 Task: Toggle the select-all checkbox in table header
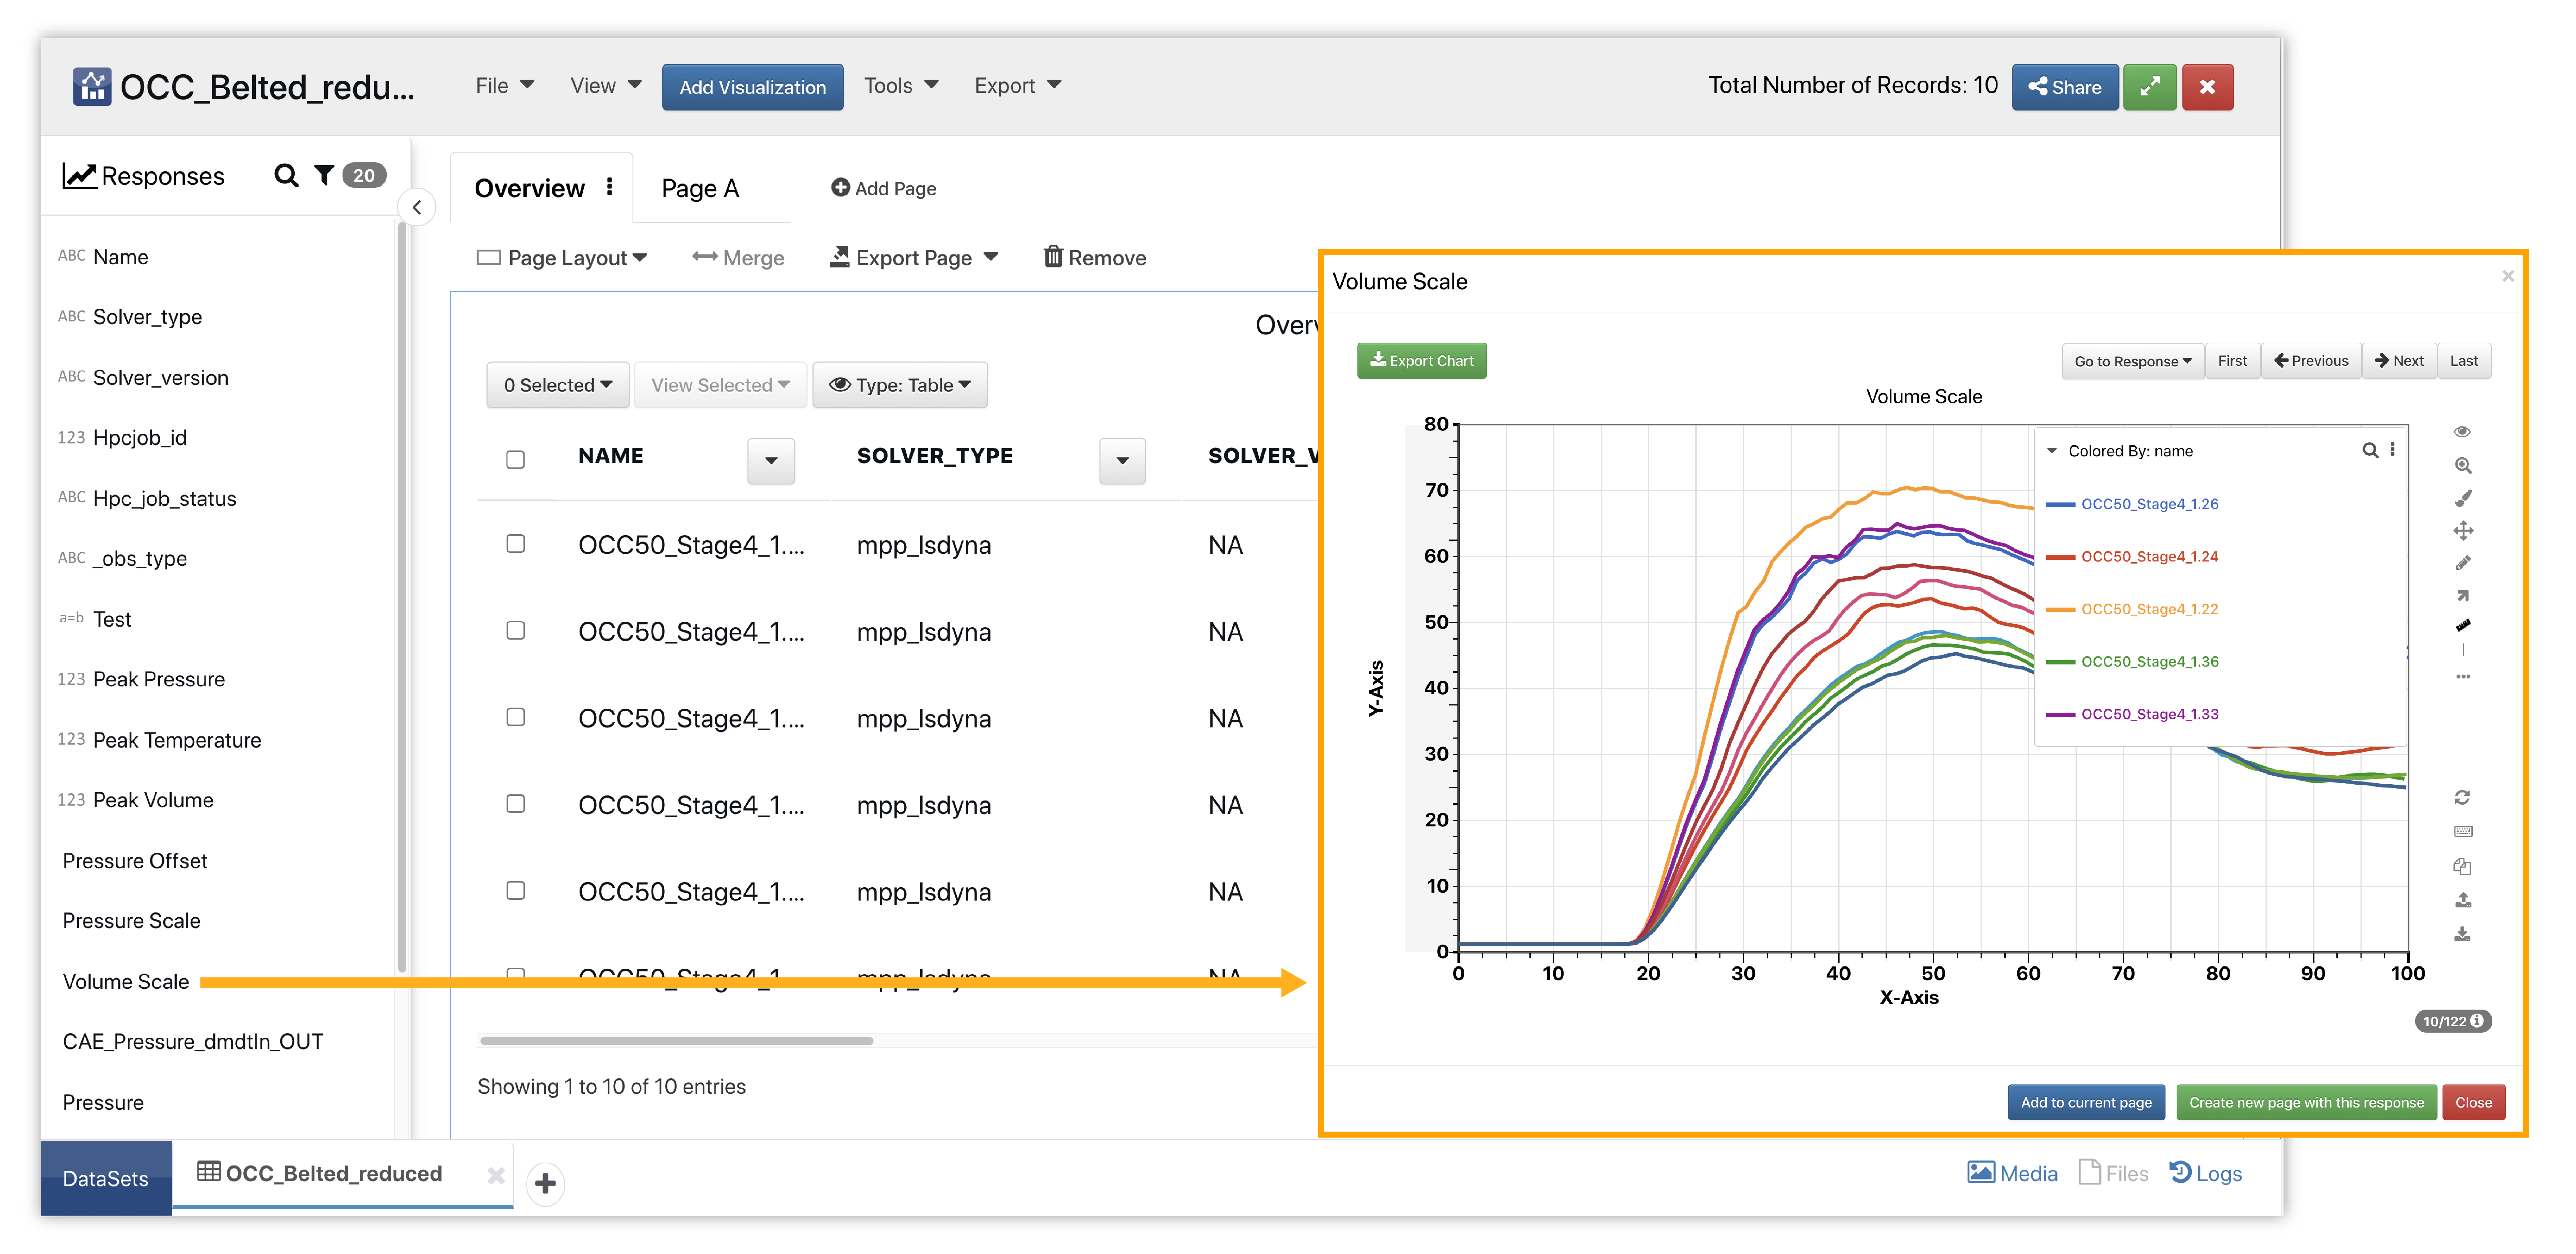[x=515, y=459]
